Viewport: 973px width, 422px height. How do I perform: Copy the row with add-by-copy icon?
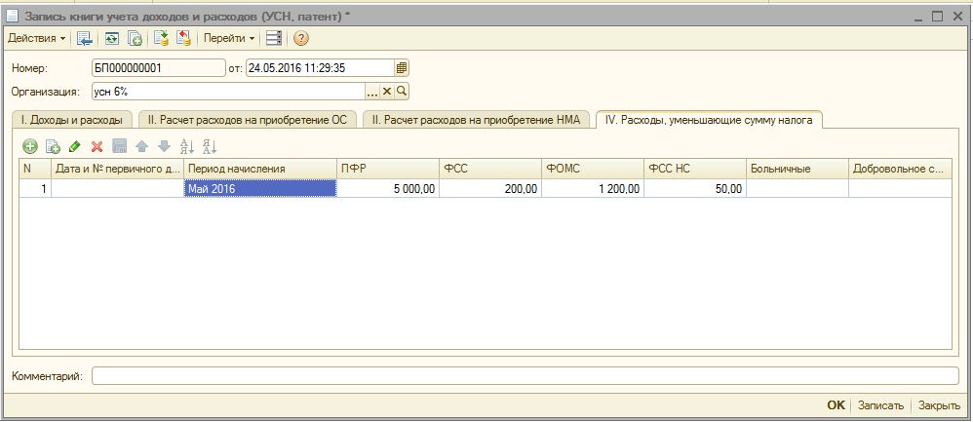(x=54, y=147)
